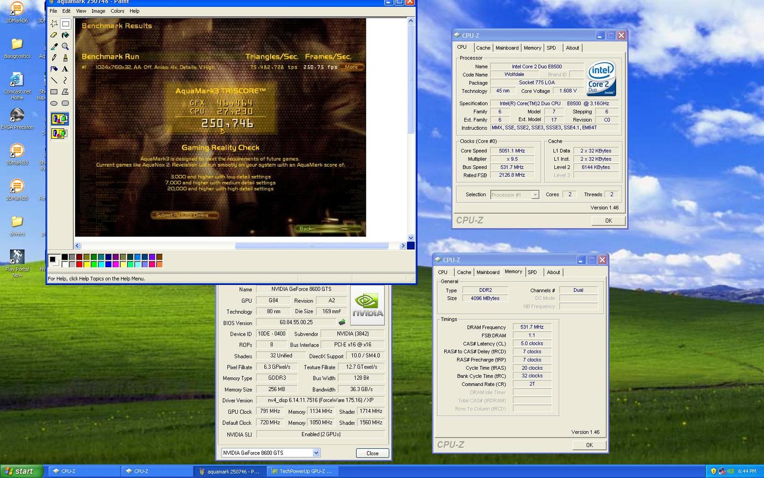
Task: Pick the magenta color swatch in palette
Action: click(x=116, y=264)
